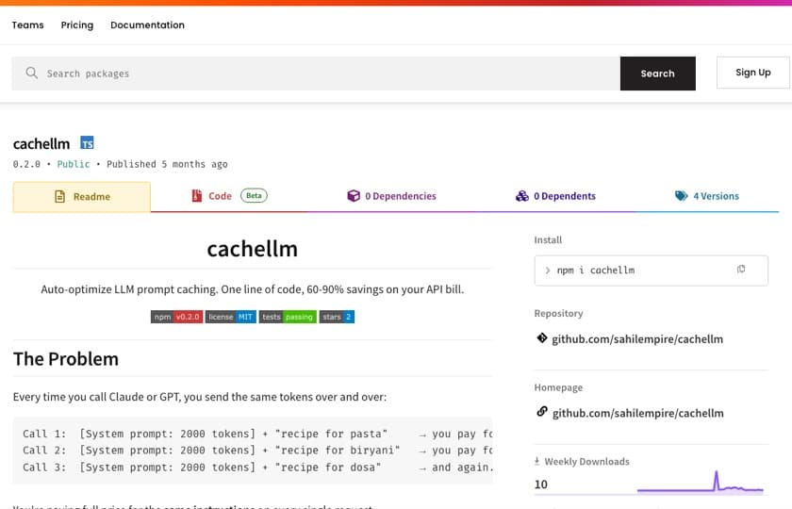Screen dimensions: 792x509
Task: Click the 'Public' visibility label
Action: (x=74, y=164)
